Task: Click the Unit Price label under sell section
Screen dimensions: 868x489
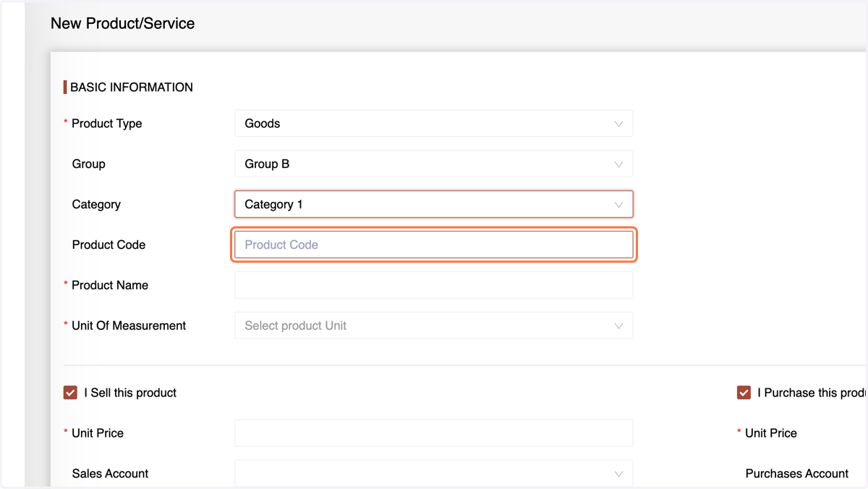Action: tap(98, 433)
